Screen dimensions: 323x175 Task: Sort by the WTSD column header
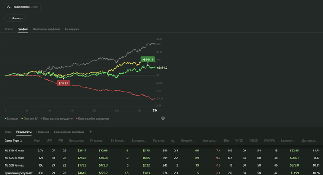point(239,141)
